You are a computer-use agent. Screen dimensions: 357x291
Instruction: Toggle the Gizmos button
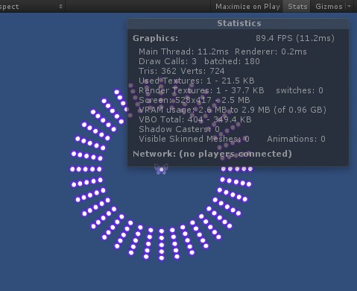pos(329,7)
